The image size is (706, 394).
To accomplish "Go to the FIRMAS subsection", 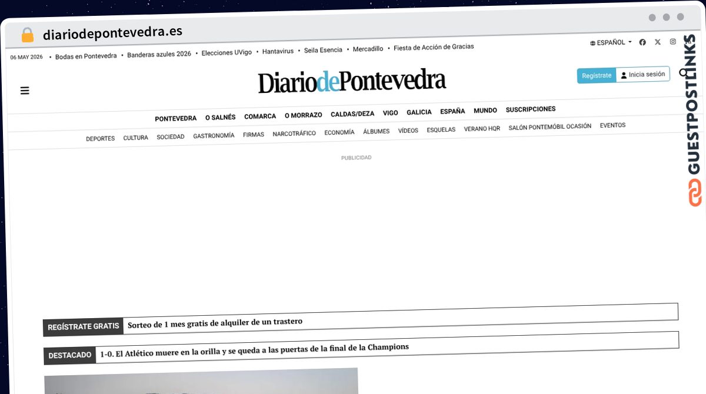I will 254,135.
